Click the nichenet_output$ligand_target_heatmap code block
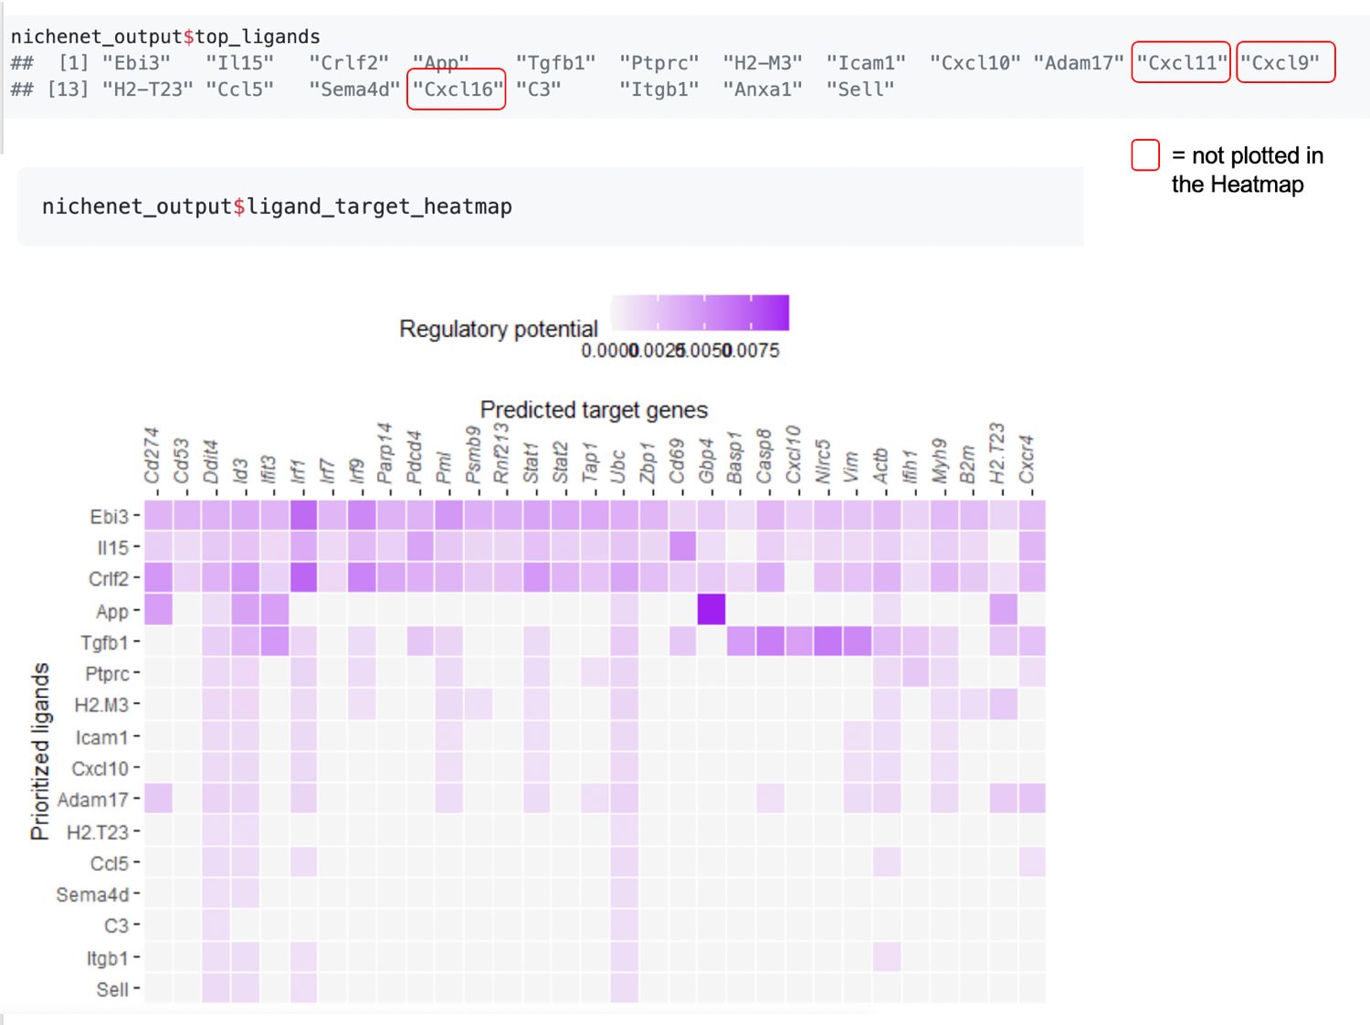1370x1025 pixels. tap(276, 206)
